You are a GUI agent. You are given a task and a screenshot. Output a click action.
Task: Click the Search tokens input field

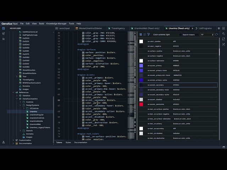pos(189,35)
